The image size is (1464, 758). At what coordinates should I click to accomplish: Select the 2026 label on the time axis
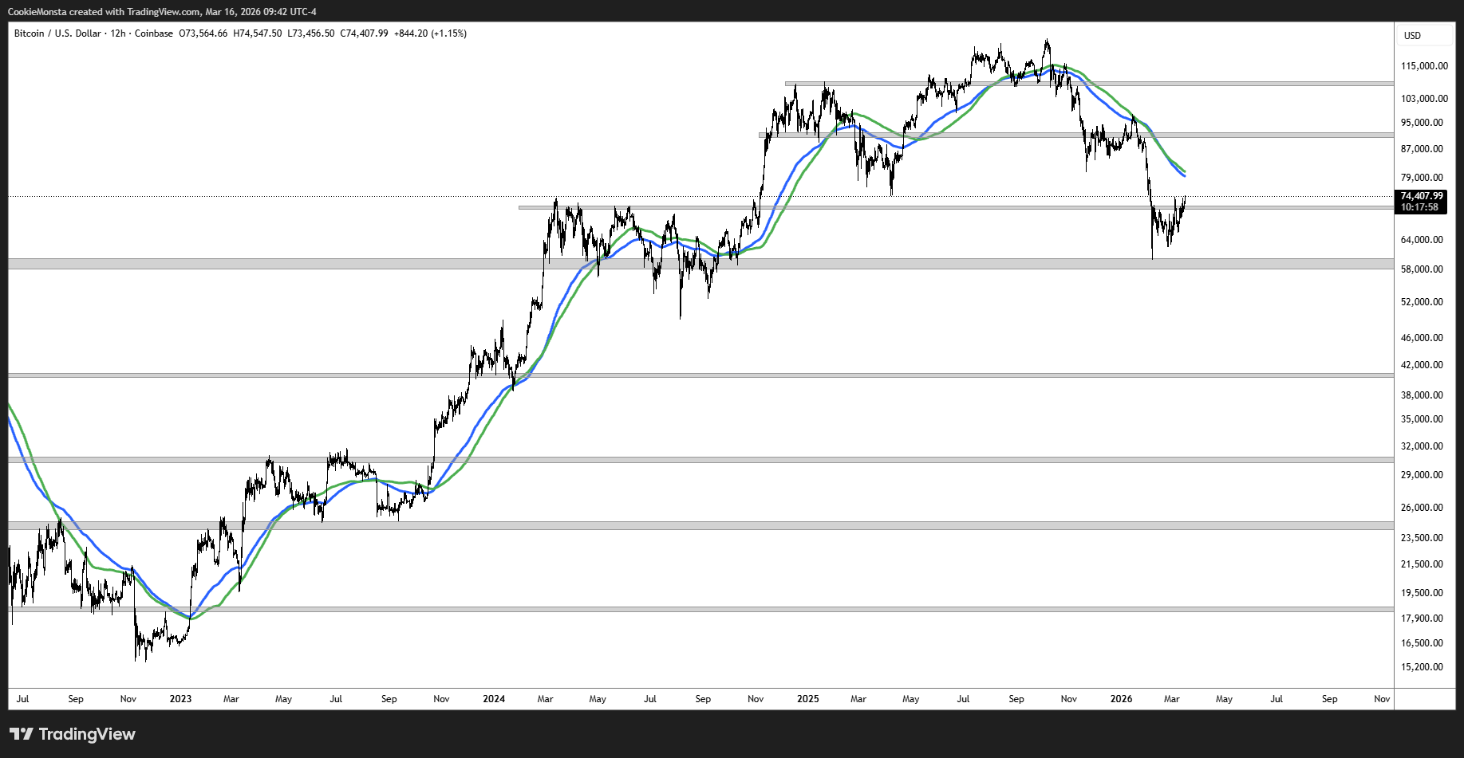click(1121, 699)
